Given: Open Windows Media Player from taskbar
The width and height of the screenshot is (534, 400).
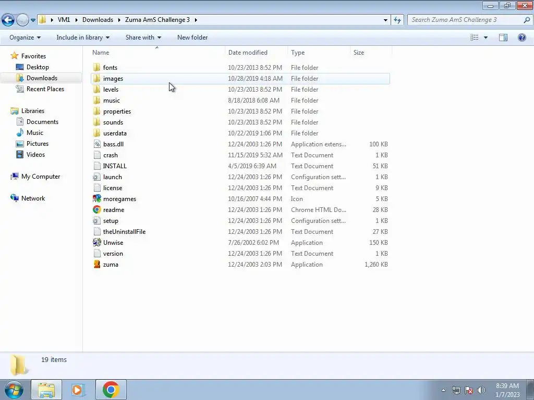Looking at the screenshot, I should (x=78, y=390).
